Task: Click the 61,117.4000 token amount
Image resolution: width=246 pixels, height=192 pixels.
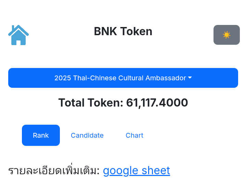Action: (x=157, y=102)
